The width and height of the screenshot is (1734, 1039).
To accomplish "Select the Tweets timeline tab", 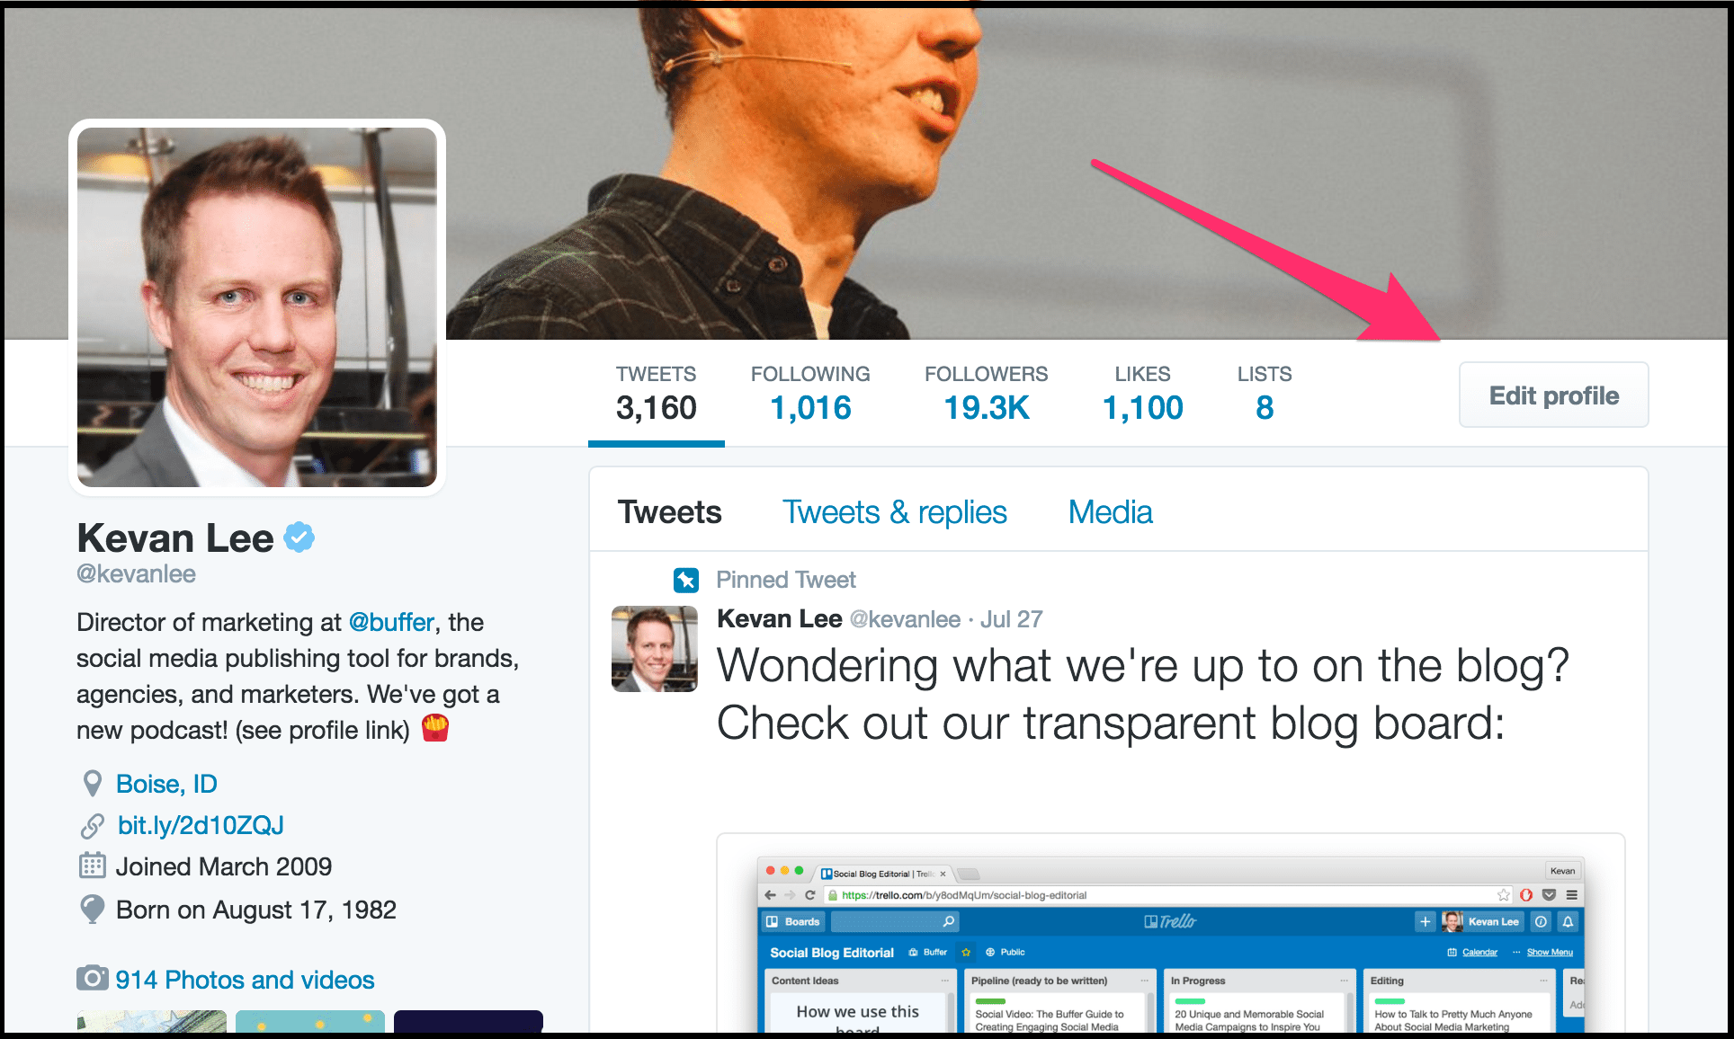I will 670,512.
